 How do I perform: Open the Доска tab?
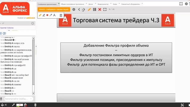click(x=91, y=4)
